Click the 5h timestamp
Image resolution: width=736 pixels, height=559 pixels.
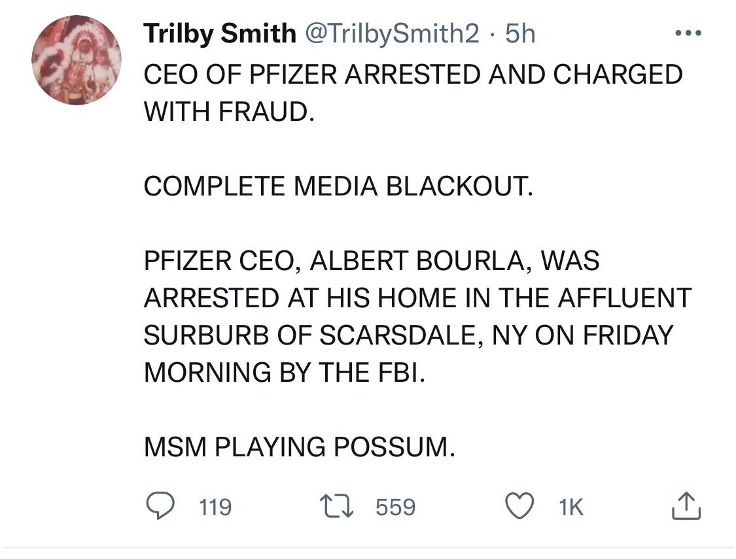(x=521, y=34)
